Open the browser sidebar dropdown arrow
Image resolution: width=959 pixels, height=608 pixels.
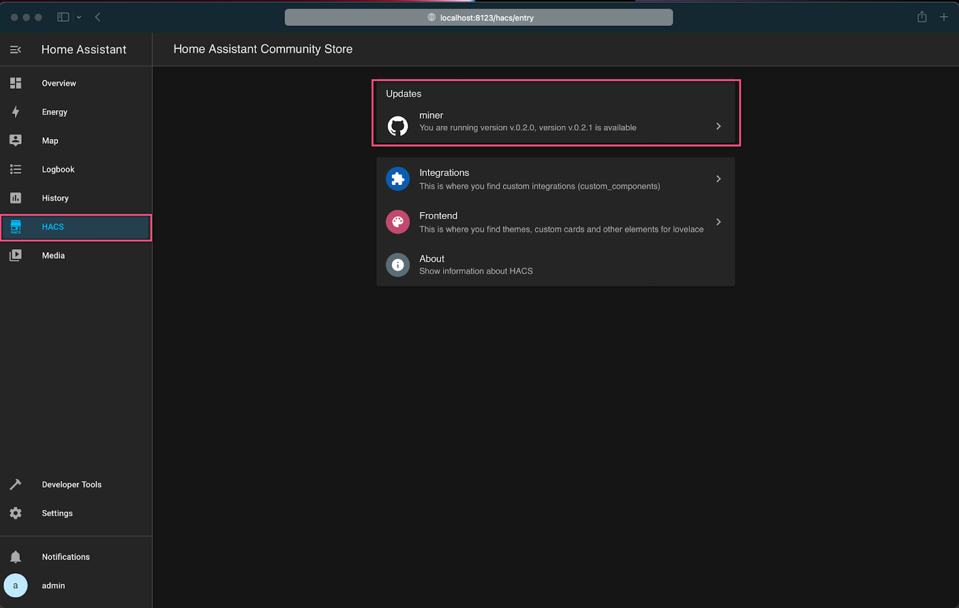tap(79, 17)
